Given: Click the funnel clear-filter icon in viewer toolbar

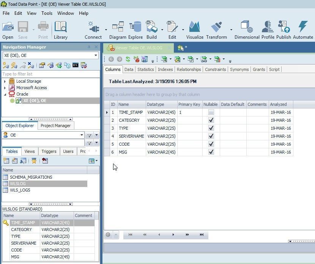Looking at the screenshot, I should click(x=136, y=59).
